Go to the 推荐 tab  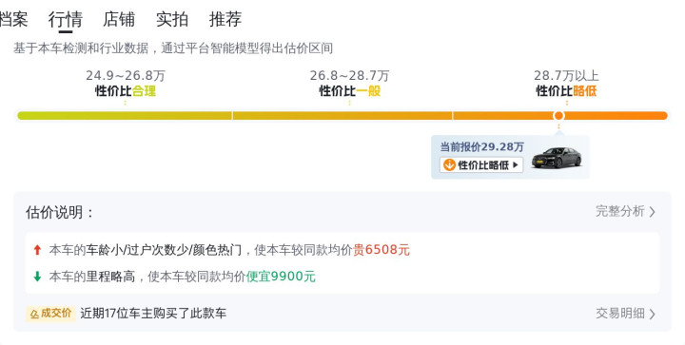pos(225,20)
